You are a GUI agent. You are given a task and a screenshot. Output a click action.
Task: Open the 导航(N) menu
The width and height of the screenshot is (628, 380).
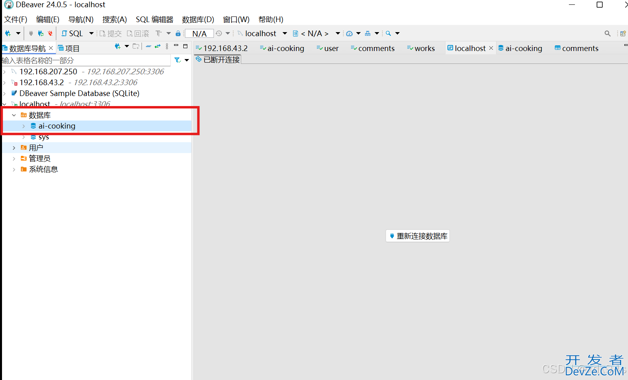(81, 19)
